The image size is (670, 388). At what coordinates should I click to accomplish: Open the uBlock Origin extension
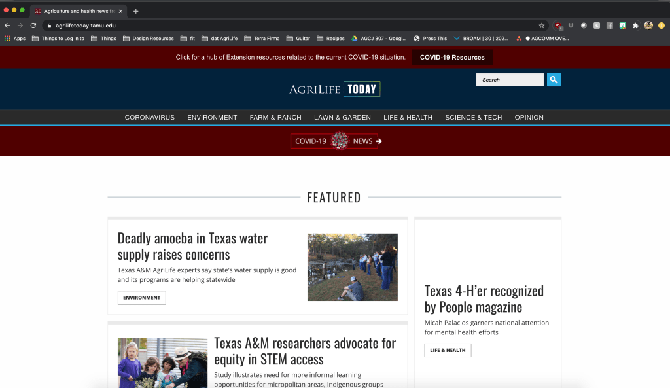pos(558,26)
